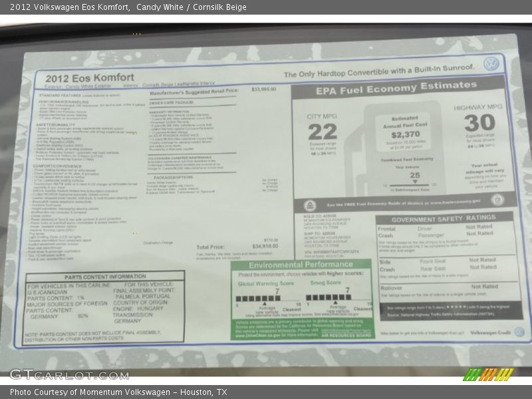This screenshot has width=532, height=399.
Task: Click the 'U.S./CANADIAN' parts content text
Action: [x=47, y=292]
